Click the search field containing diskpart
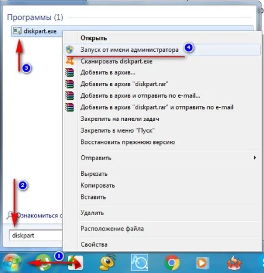264x273 pixels. [x=35, y=236]
